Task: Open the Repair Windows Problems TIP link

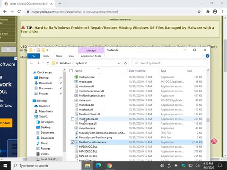Action: (x=118, y=29)
